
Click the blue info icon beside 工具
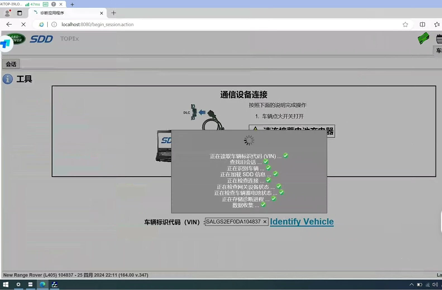8,79
